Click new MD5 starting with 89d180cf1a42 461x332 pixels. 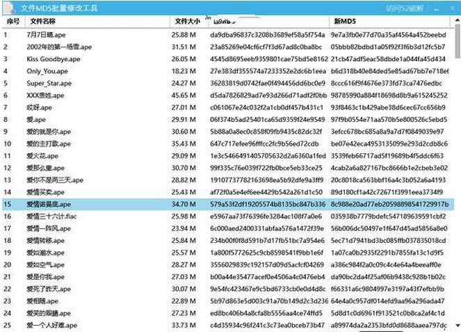click(x=387, y=192)
